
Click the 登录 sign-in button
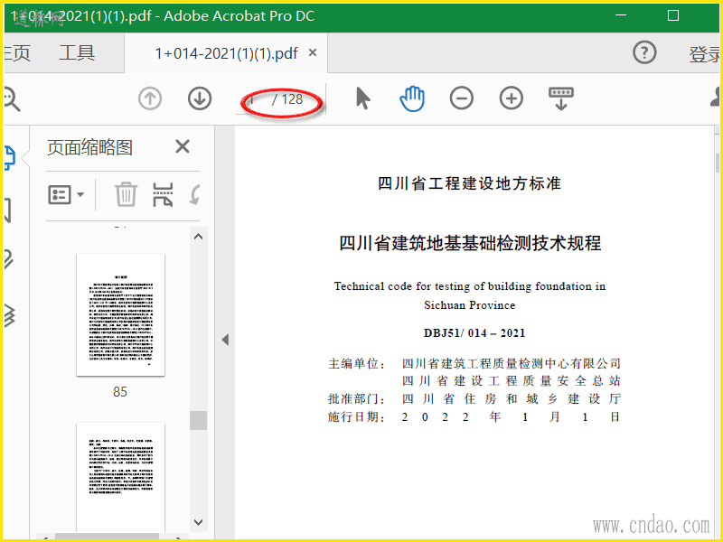705,54
